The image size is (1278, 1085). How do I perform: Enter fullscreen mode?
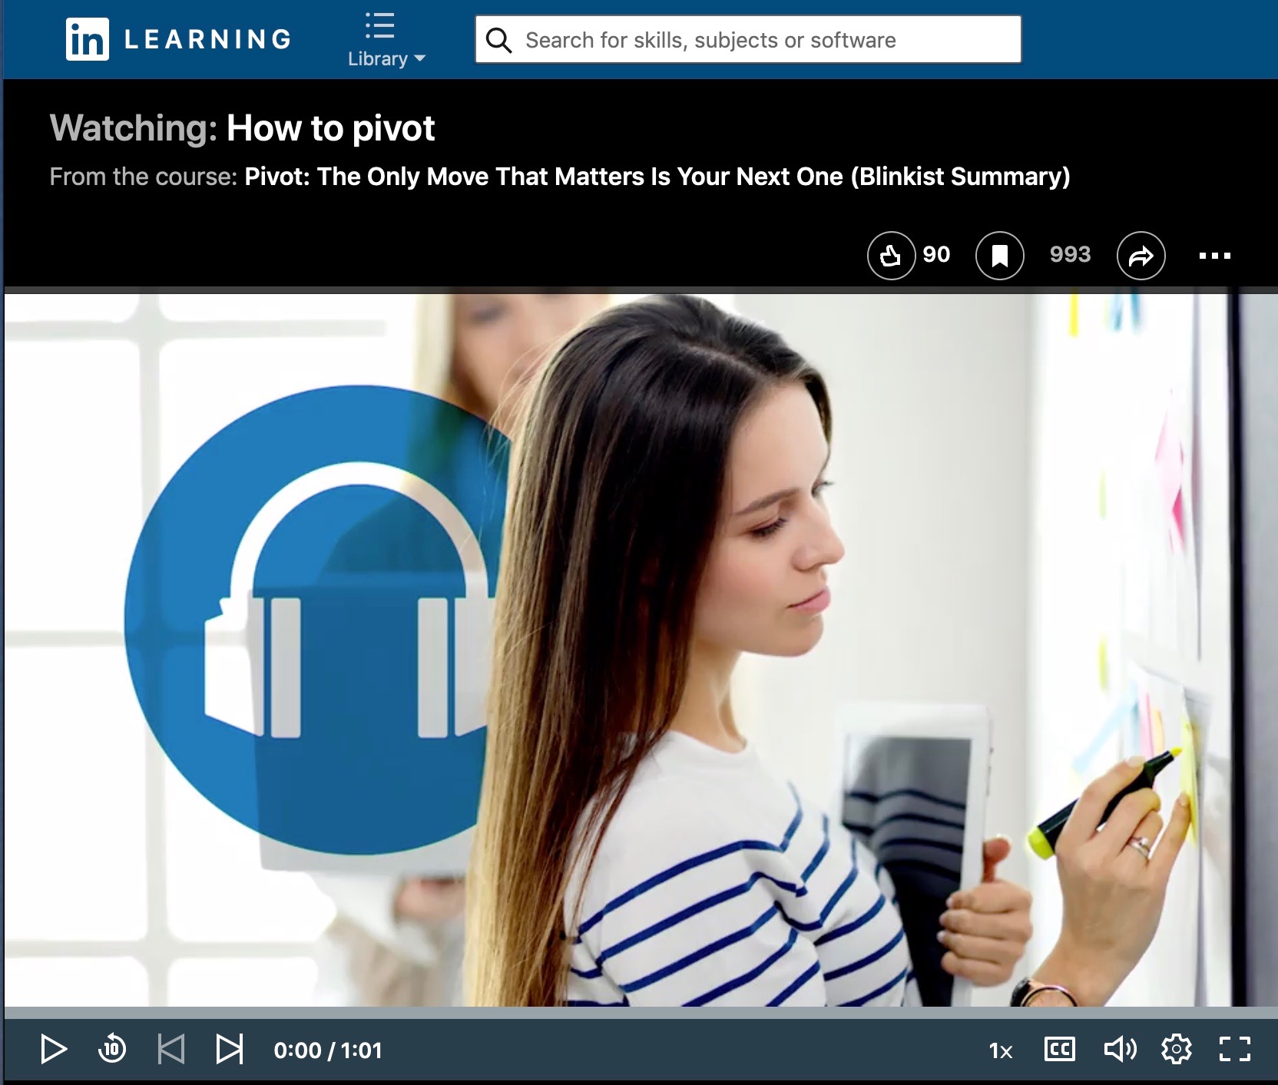point(1234,1049)
